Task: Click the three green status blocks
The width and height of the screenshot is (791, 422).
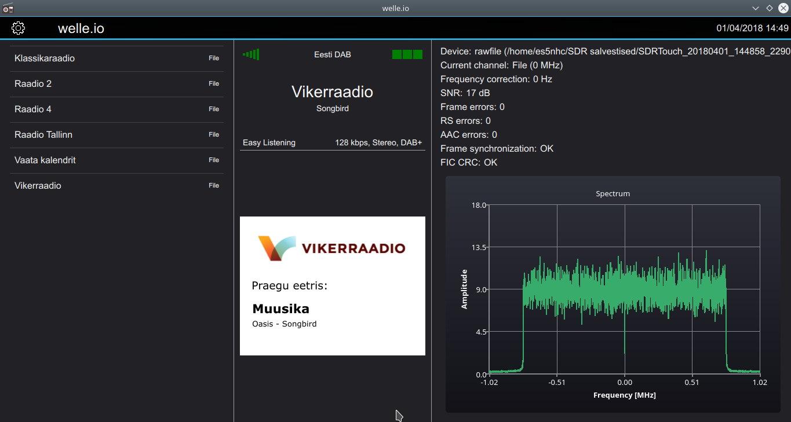Action: (407, 54)
